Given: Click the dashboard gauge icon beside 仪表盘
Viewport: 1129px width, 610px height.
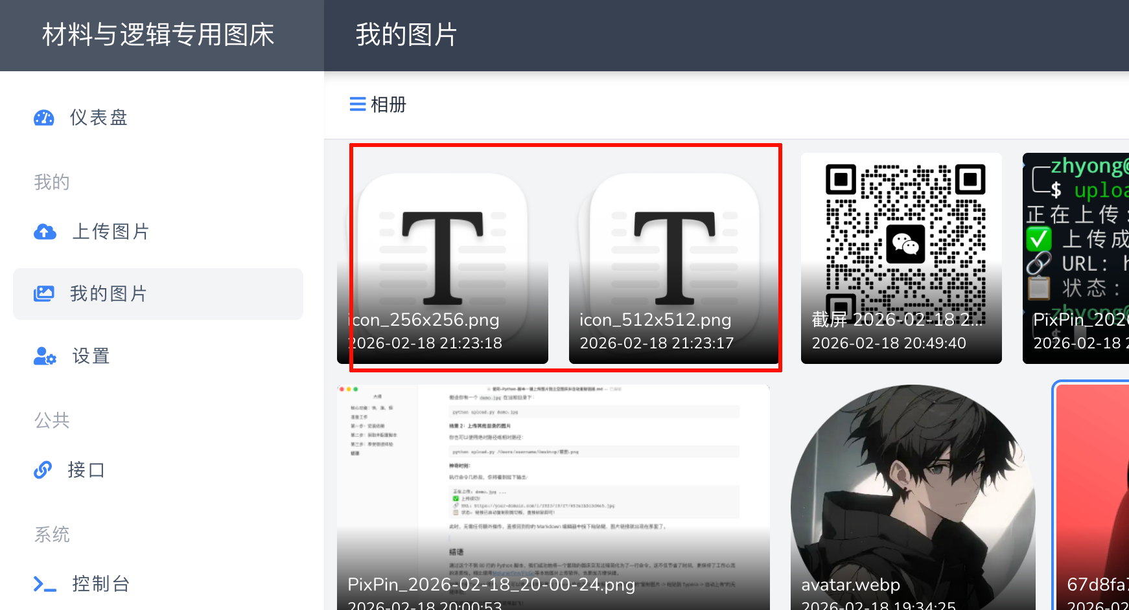Looking at the screenshot, I should 44,118.
